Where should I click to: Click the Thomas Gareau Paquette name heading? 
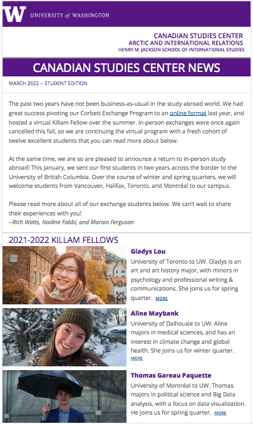171,375
